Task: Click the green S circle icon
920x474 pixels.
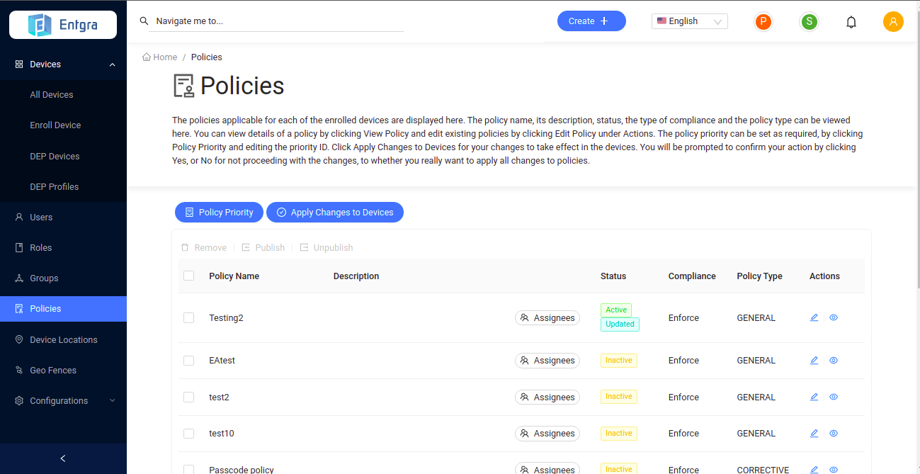Action: click(809, 22)
